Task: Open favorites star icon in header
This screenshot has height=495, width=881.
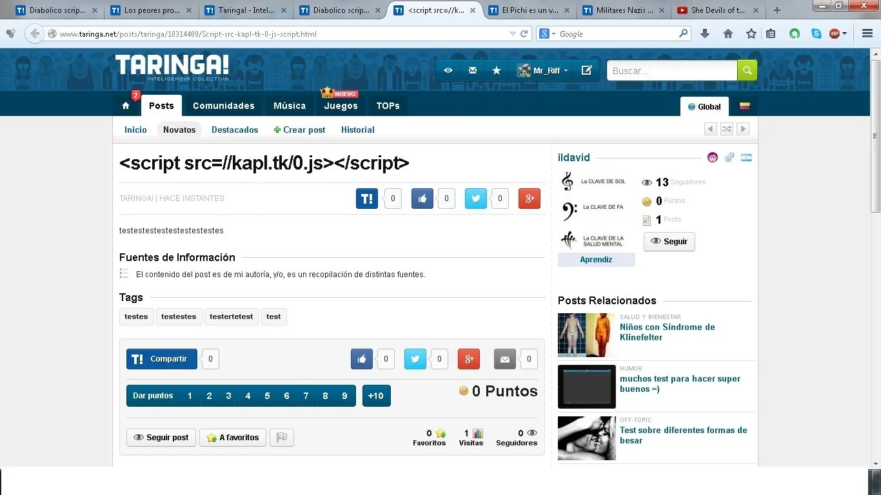Action: pyautogui.click(x=497, y=71)
